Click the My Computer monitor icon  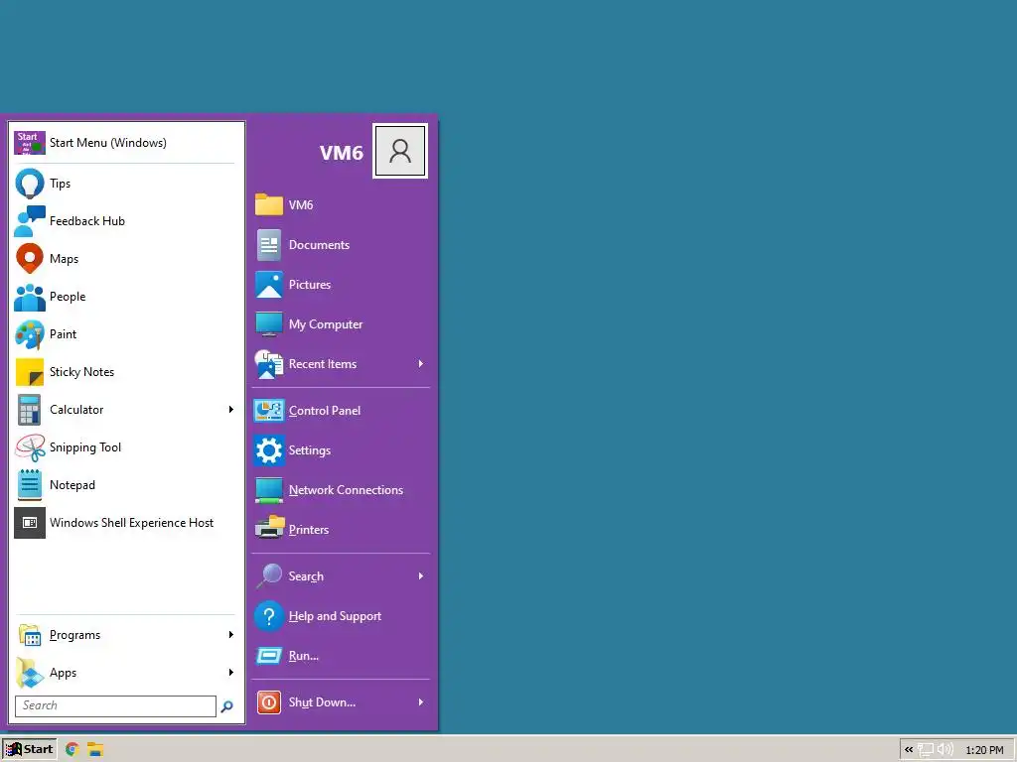click(x=269, y=324)
